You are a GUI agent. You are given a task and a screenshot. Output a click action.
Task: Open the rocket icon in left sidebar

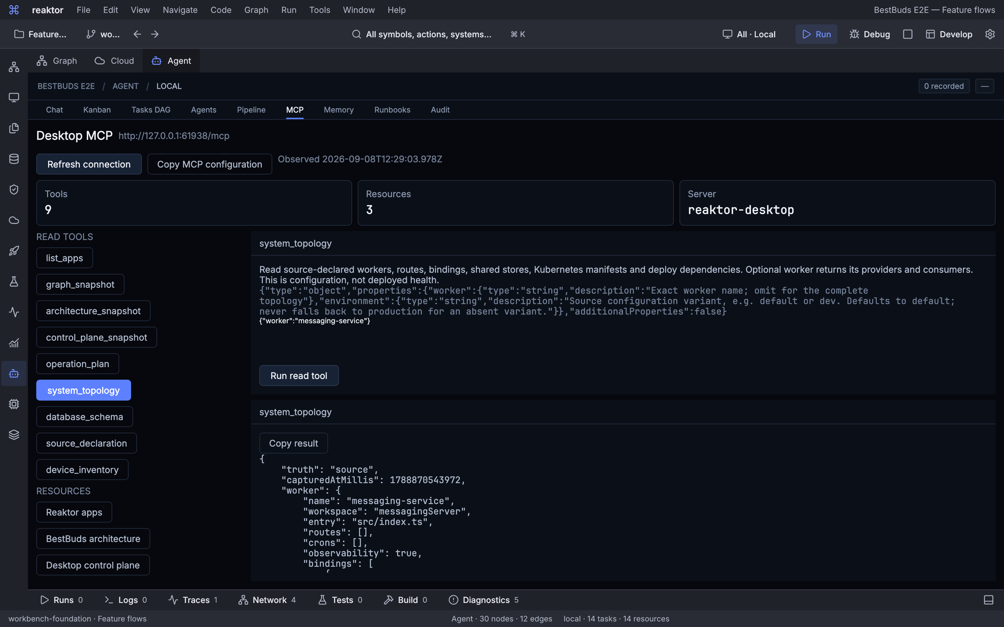(14, 251)
